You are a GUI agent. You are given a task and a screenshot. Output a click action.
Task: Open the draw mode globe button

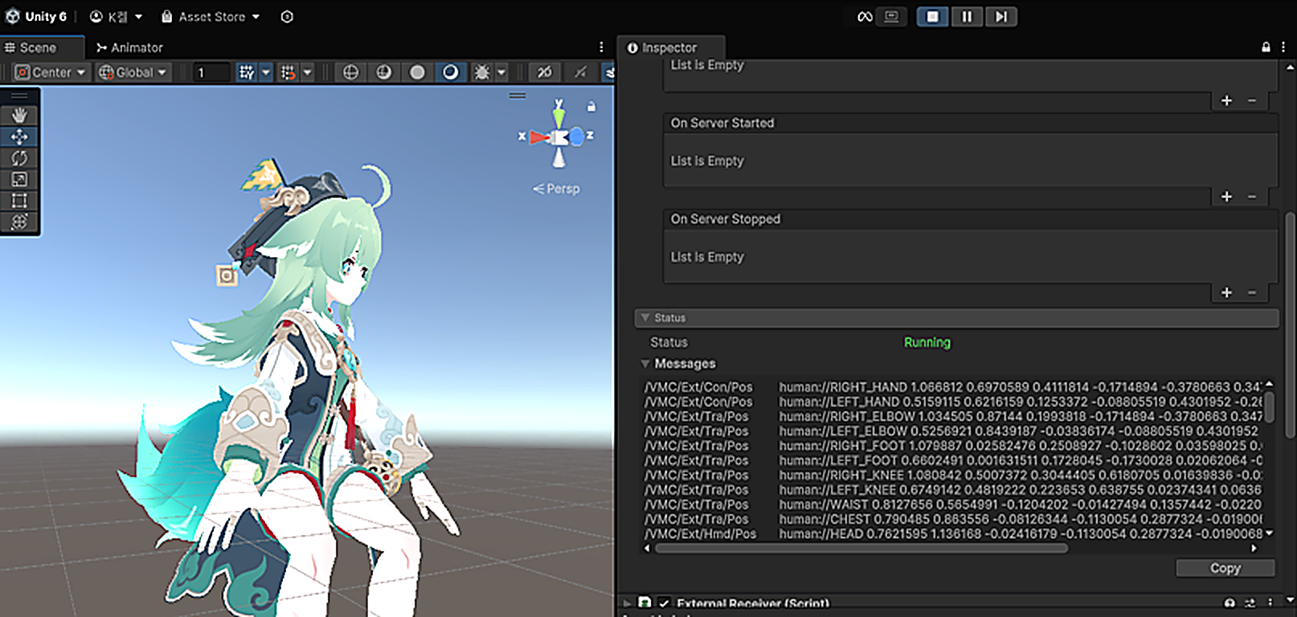[x=350, y=72]
